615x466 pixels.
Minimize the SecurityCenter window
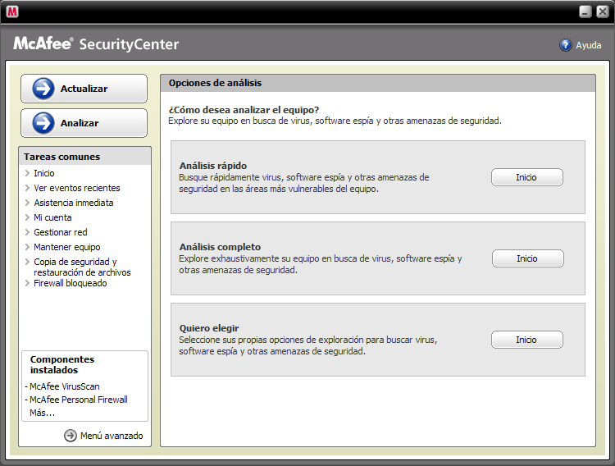click(x=585, y=11)
